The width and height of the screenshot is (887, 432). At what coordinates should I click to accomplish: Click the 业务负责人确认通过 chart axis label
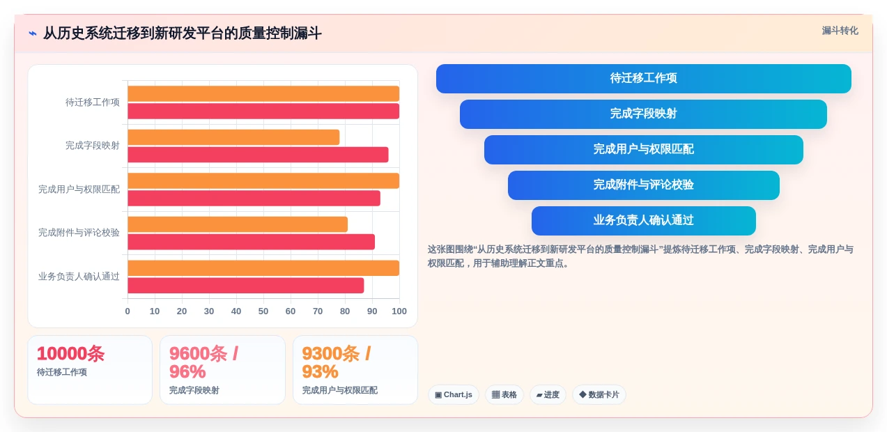coord(79,277)
